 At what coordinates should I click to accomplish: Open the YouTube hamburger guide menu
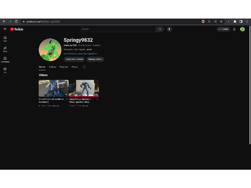[x=5, y=29]
